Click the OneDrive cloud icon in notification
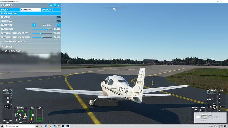 (x=198, y=117)
